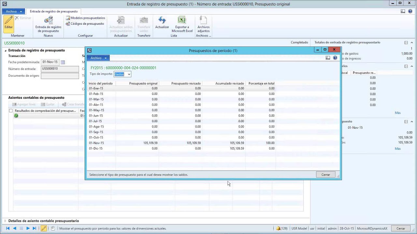Sort by Acumulado revisado column
Image resolution: width=417 pixels, height=234 pixels.
[223, 84]
